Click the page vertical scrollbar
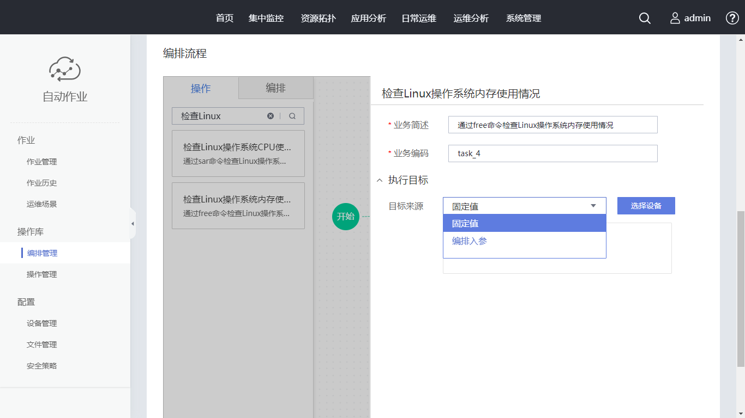 tap(740, 288)
